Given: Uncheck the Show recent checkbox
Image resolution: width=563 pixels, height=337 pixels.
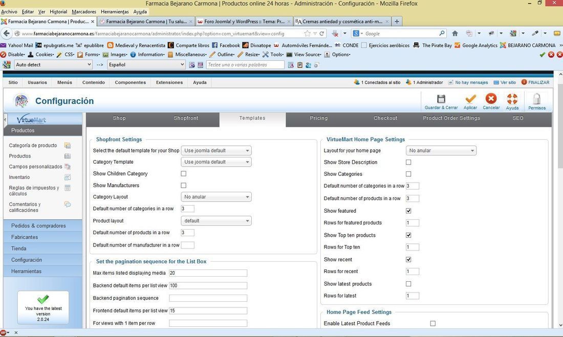Looking at the screenshot, I should click(408, 259).
